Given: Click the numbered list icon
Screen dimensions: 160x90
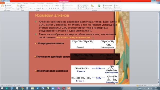Looking at the screenshot, I should pos(52,6).
